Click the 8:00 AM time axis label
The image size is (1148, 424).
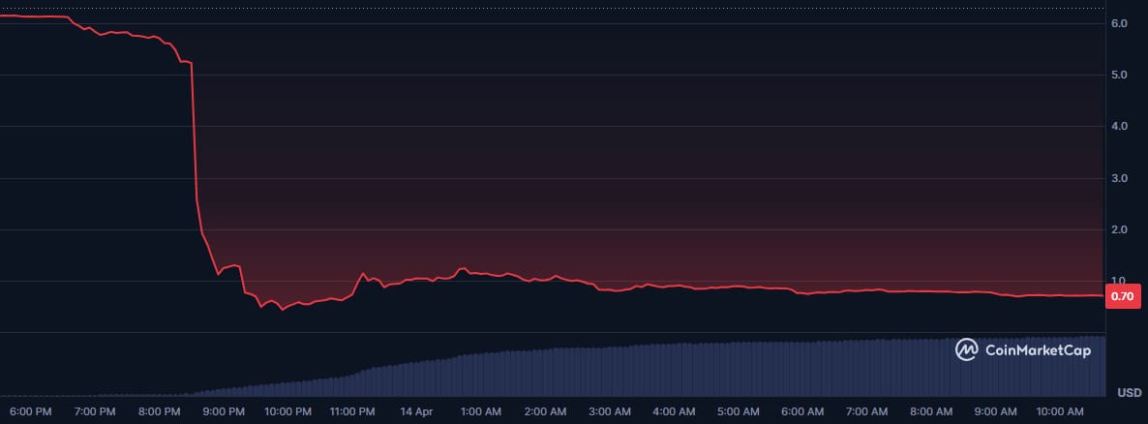tap(931, 411)
